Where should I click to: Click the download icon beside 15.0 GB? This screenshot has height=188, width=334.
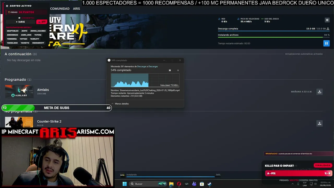[x=328, y=29]
